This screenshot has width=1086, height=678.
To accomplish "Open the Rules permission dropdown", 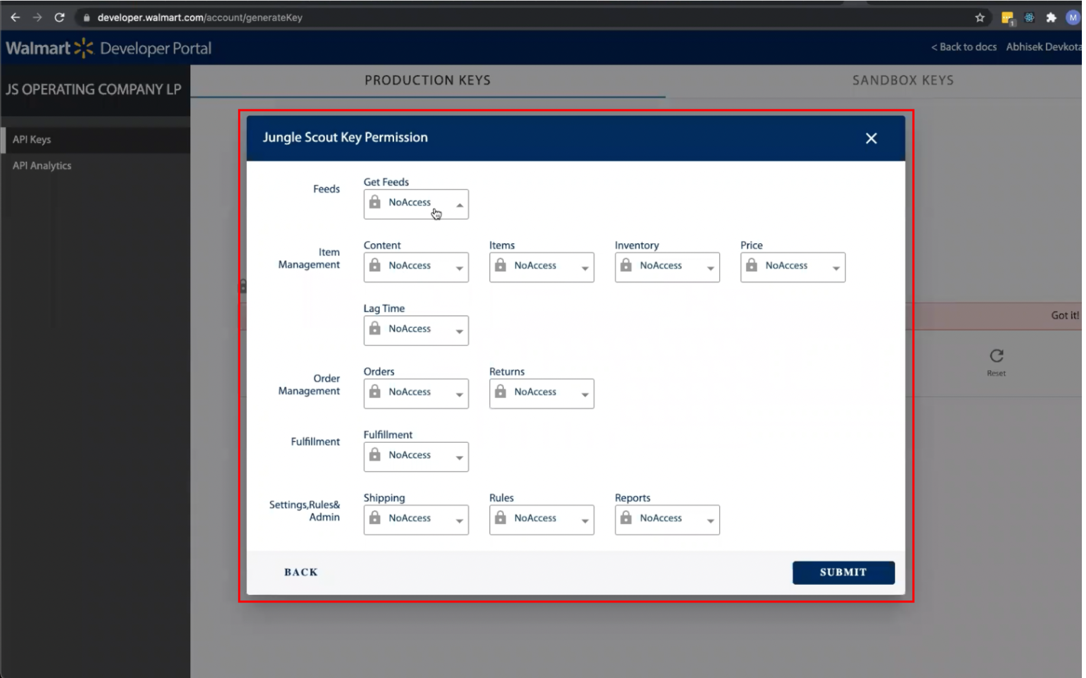I will click(x=542, y=520).
